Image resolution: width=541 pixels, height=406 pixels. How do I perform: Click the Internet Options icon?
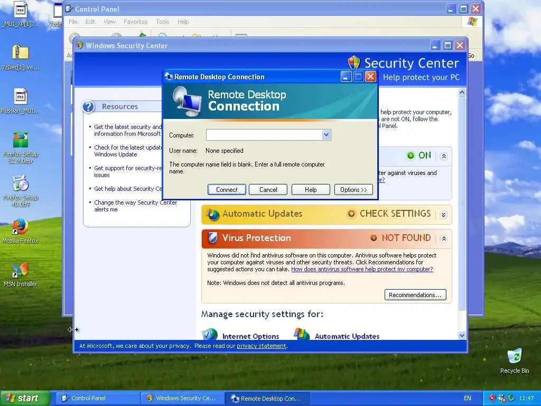[210, 334]
